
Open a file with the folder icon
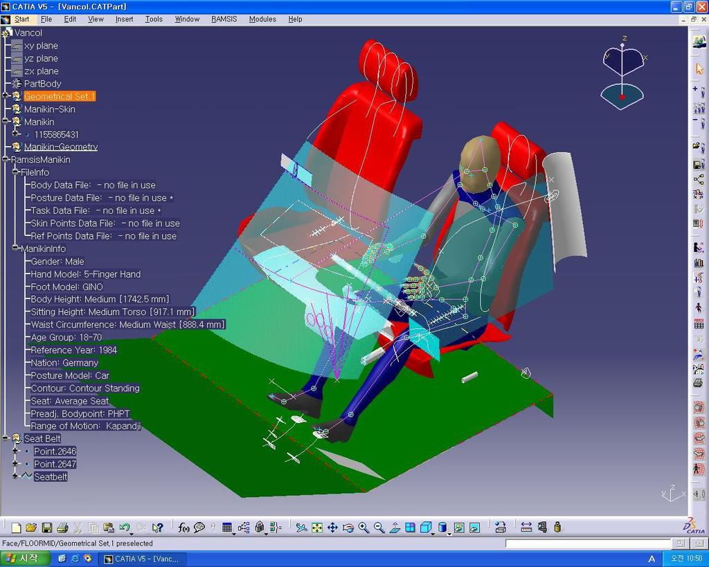tap(31, 528)
